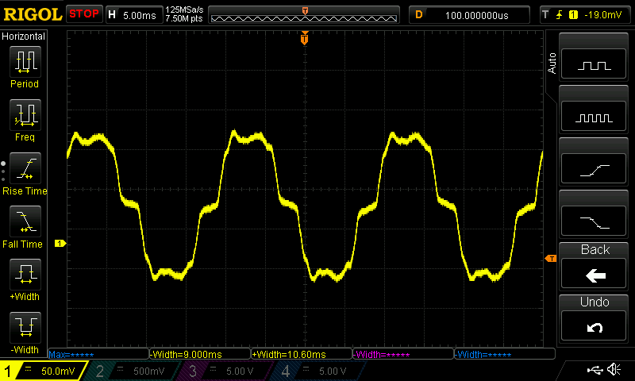Open the Horizontal menu header

(x=25, y=37)
